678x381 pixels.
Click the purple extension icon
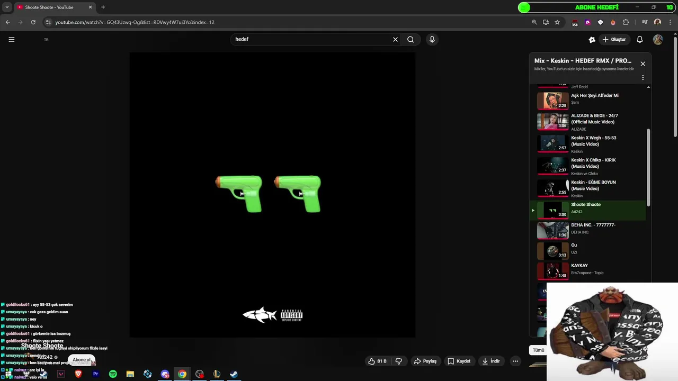587,22
